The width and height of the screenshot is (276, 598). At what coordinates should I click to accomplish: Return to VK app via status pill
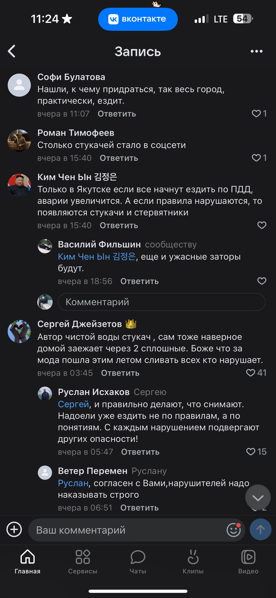click(x=138, y=19)
